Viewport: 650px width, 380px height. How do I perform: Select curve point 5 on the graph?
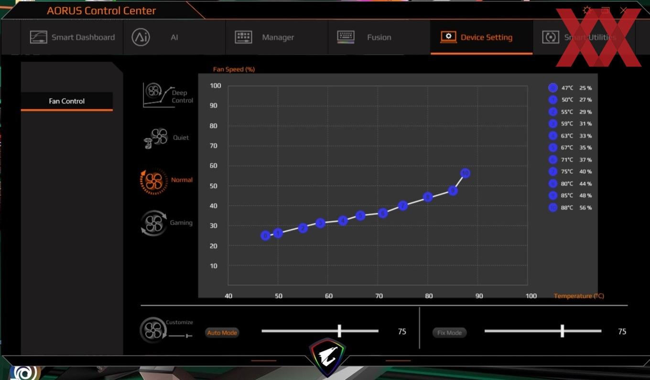coord(360,216)
